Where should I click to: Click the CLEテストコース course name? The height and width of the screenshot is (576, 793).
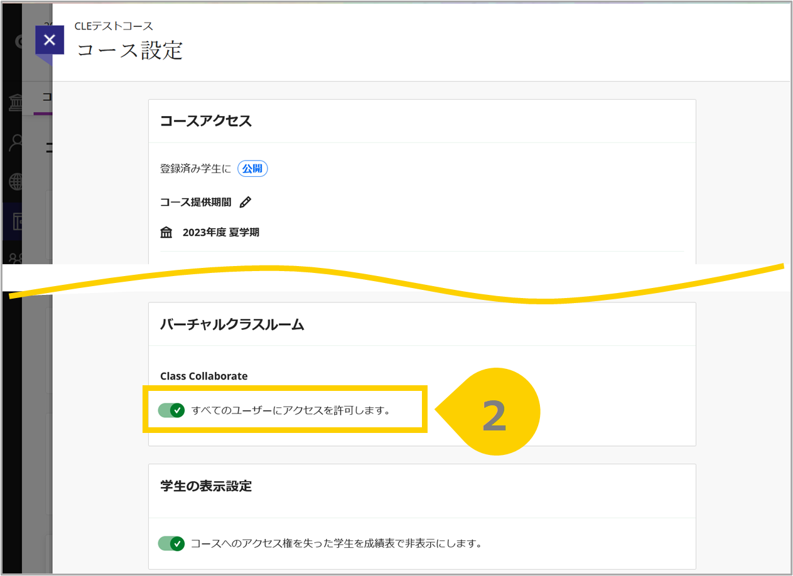114,26
